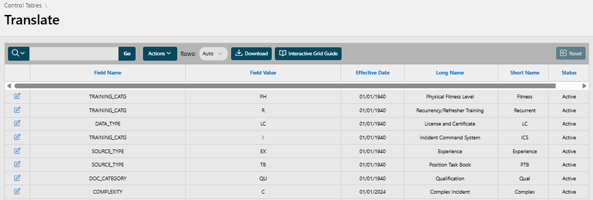Reset the interactive grid

[571, 54]
